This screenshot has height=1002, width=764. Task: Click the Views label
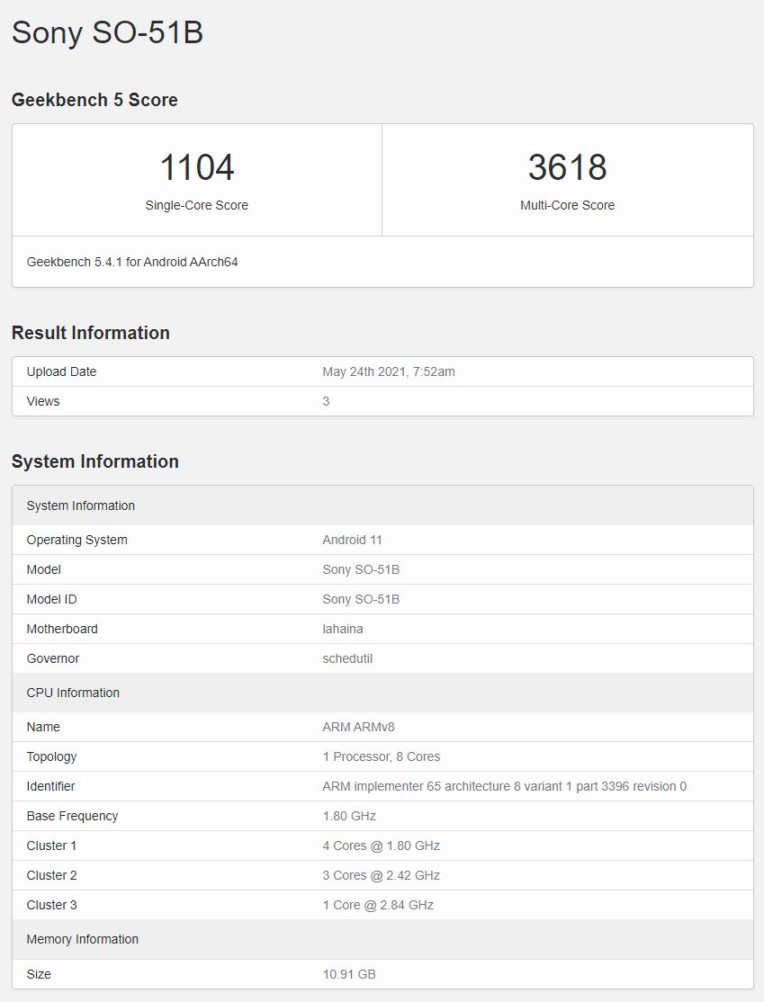pyautogui.click(x=43, y=401)
